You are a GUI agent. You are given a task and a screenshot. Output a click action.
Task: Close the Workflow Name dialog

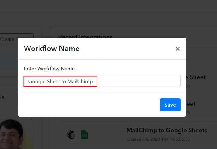click(x=178, y=49)
